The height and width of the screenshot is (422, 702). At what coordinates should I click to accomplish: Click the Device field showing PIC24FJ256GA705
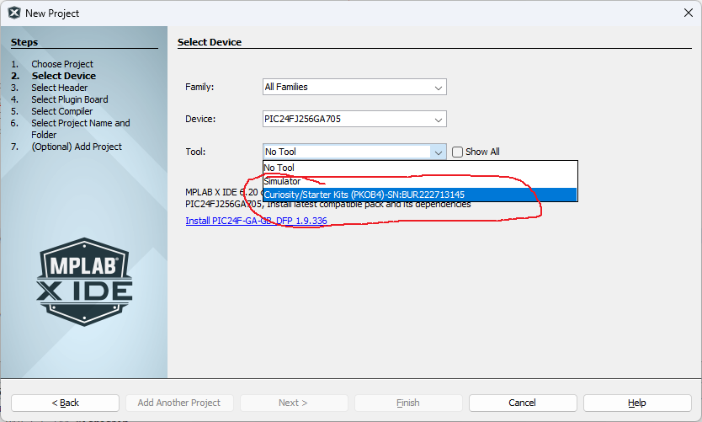tap(345, 120)
